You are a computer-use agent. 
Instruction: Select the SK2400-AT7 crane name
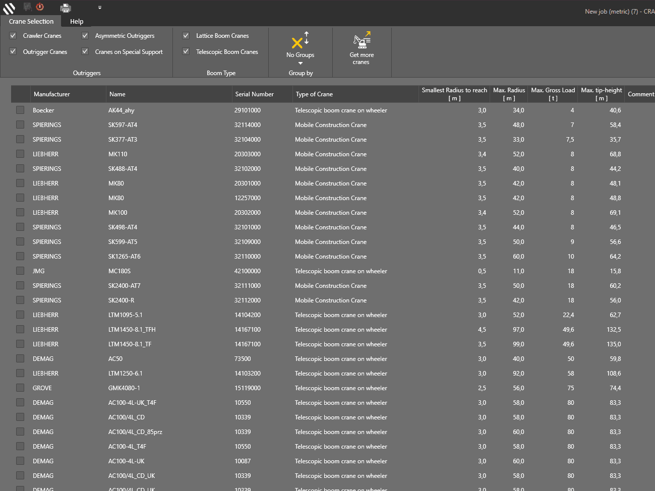124,286
